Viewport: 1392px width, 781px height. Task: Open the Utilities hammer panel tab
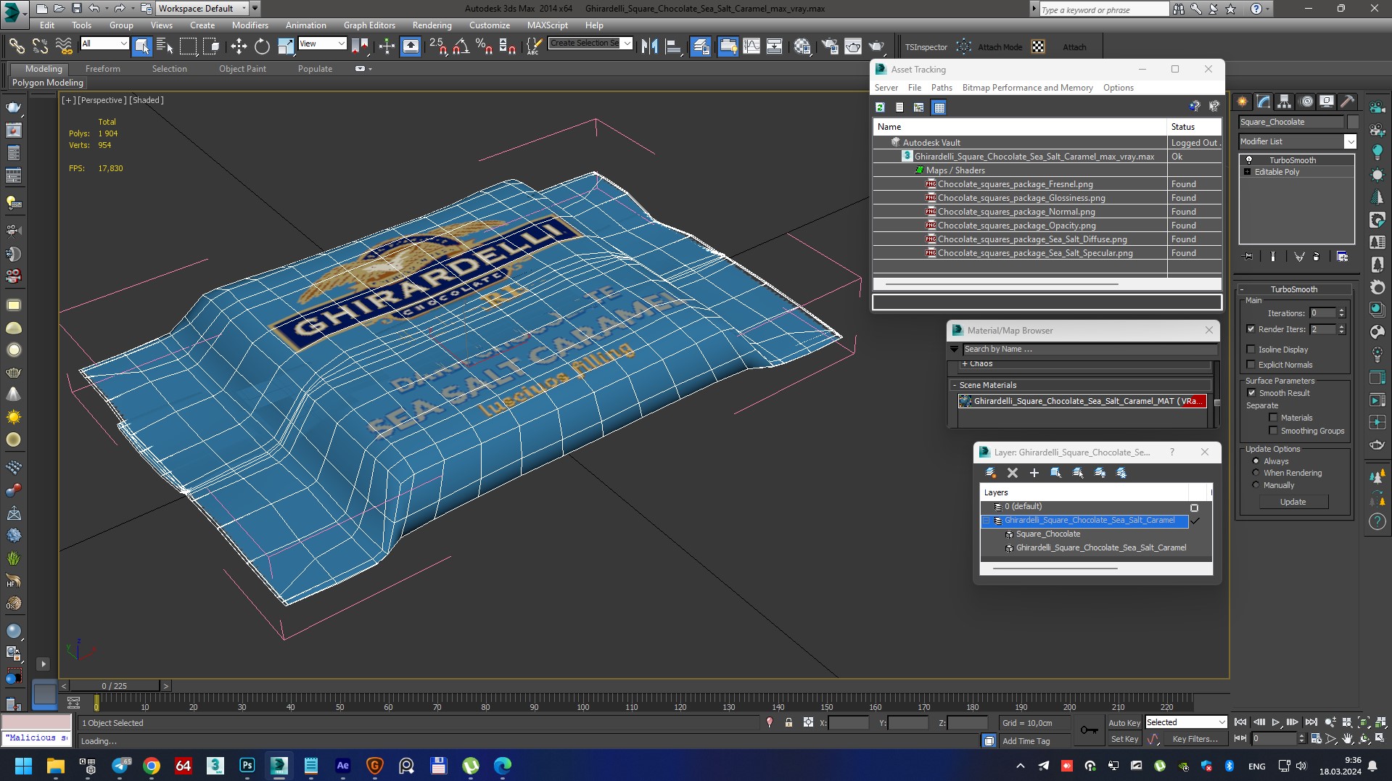coord(1348,102)
